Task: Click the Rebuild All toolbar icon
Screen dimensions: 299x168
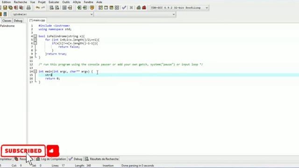Action: pyautogui.click(x=117, y=7)
